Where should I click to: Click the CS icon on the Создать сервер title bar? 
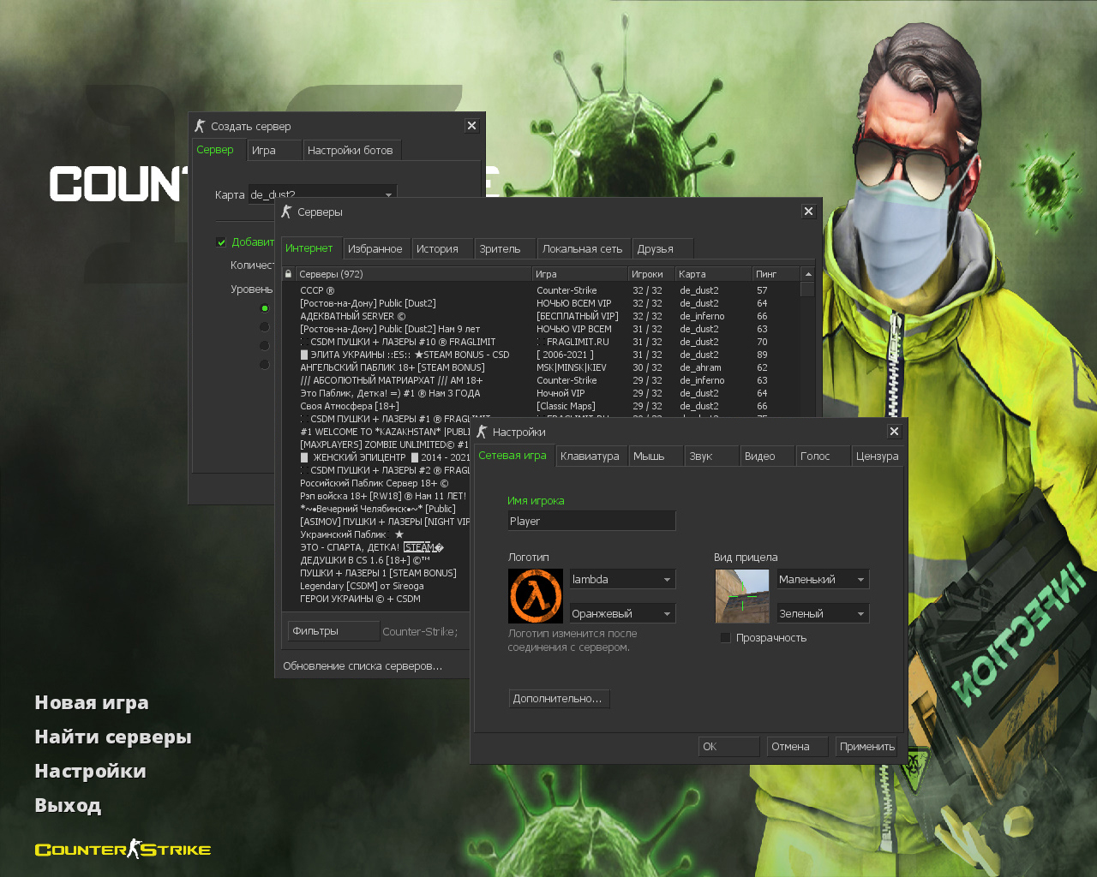click(x=201, y=125)
